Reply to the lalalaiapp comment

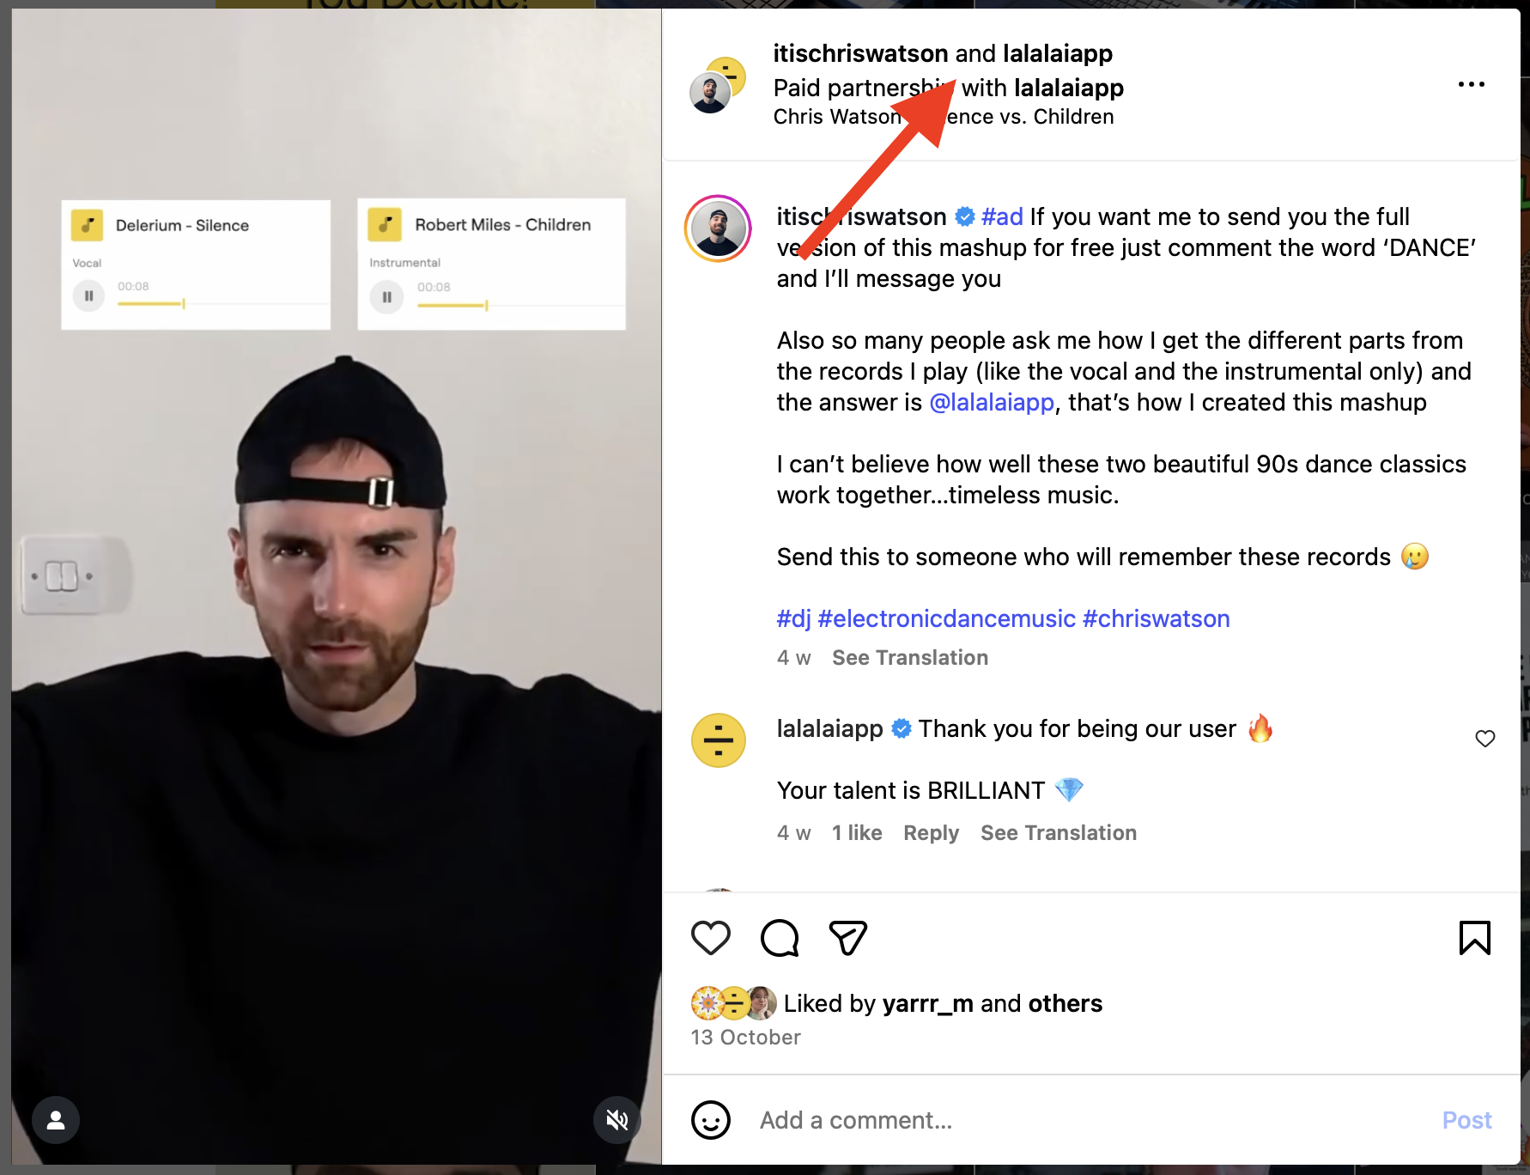click(931, 833)
